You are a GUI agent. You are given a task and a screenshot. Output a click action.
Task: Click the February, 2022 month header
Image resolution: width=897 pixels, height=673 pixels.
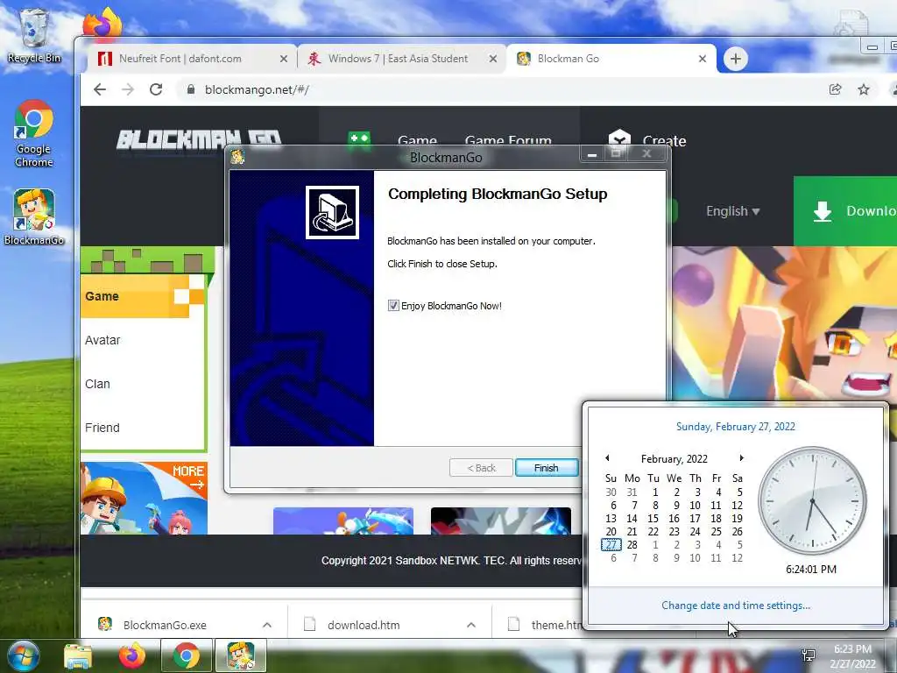tap(674, 458)
